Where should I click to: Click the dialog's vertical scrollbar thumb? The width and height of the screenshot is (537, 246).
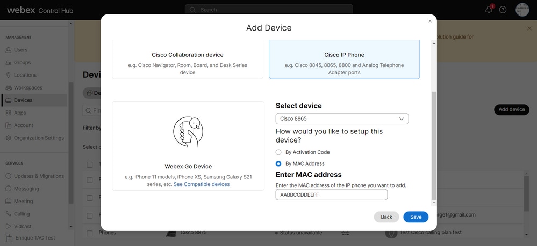tap(434, 146)
